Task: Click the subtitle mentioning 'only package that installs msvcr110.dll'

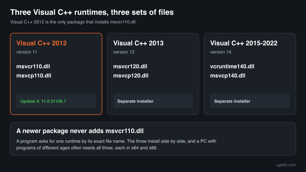Action: (x=74, y=22)
